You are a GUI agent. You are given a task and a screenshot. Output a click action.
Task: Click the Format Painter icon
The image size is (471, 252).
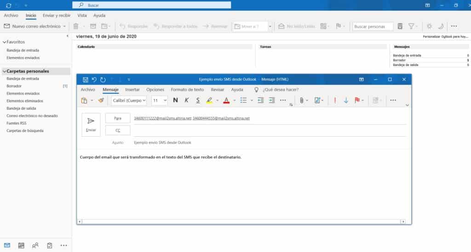click(x=101, y=101)
